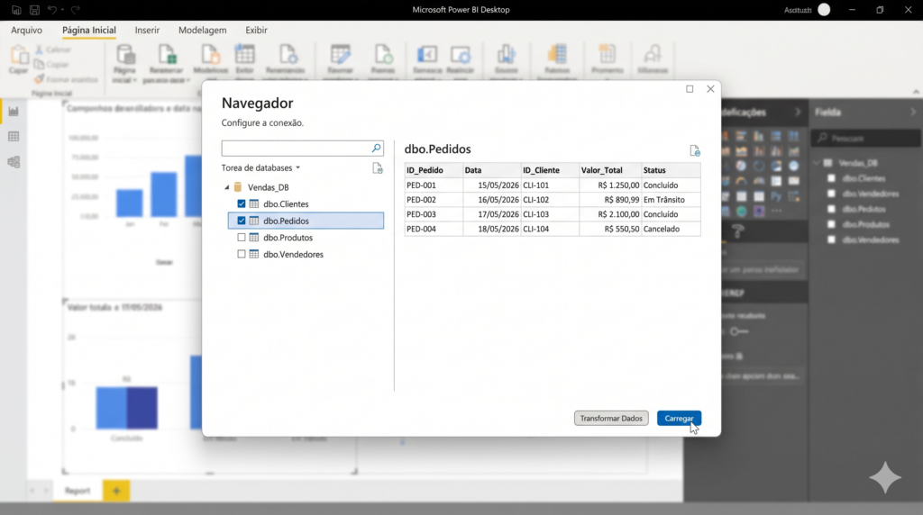This screenshot has width=923, height=515.
Task: Click the CLI-101 cell
Action: tap(550, 185)
